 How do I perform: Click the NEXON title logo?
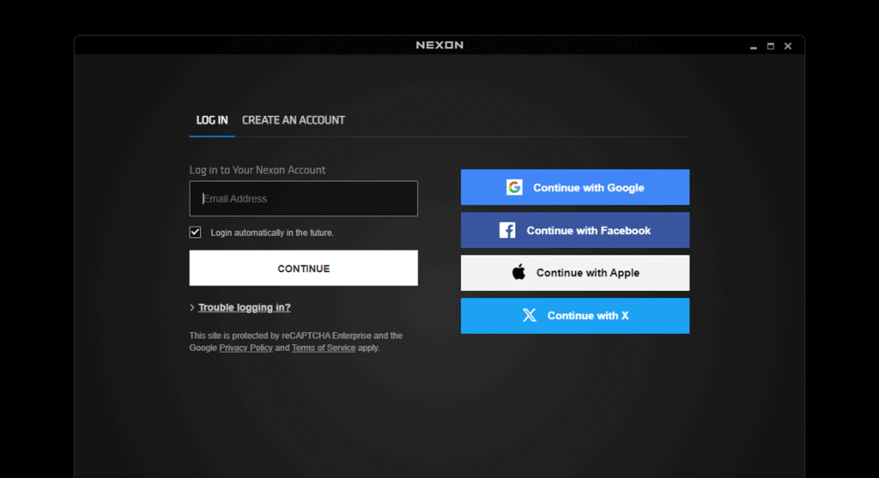pyautogui.click(x=439, y=45)
